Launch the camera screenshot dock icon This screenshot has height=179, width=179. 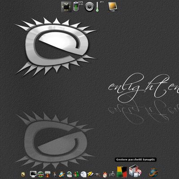coord(112,174)
